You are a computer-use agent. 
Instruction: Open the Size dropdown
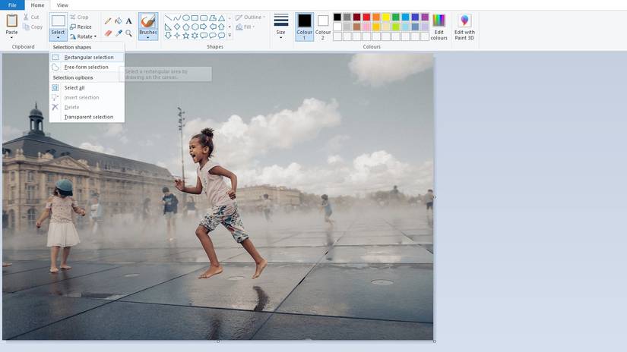[281, 27]
